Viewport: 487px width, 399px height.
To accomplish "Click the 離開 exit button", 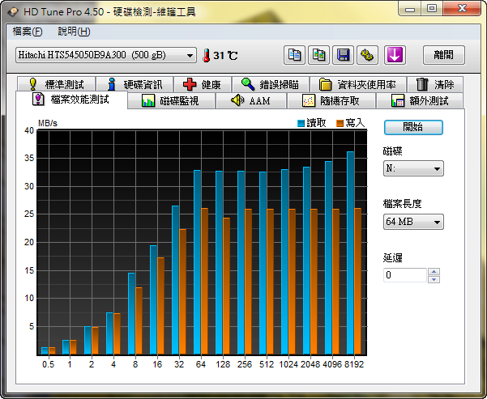I will tap(444, 55).
